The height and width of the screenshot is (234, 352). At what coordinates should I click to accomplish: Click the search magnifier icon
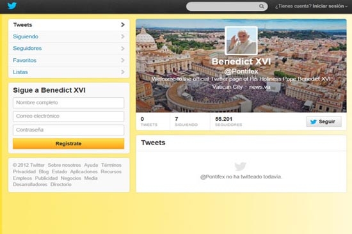tap(262, 6)
